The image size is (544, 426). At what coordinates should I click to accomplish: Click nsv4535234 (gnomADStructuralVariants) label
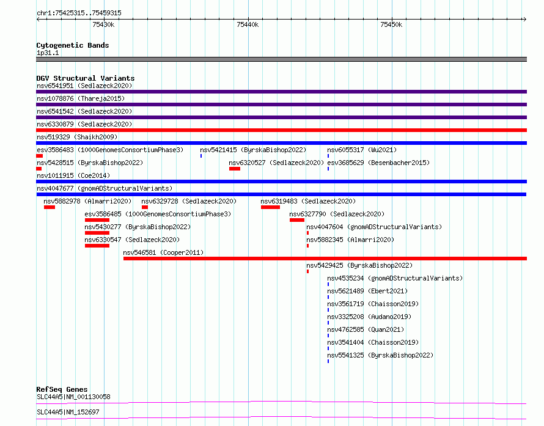[395, 278]
